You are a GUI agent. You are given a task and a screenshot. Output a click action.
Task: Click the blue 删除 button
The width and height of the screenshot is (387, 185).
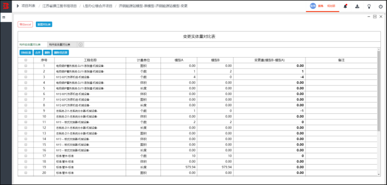[47, 53]
